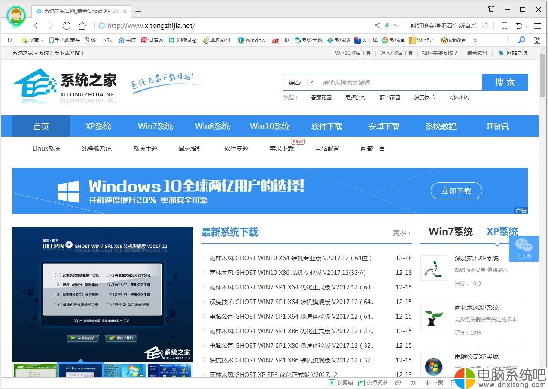The image size is (548, 389).
Task: Click the 从硬盘启动 button in slideshow
Action: tap(83, 338)
